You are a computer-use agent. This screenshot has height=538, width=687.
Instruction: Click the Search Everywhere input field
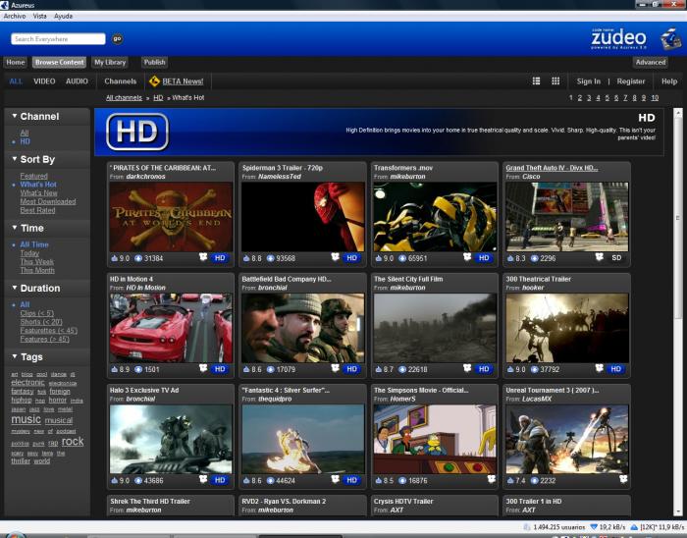click(58, 39)
